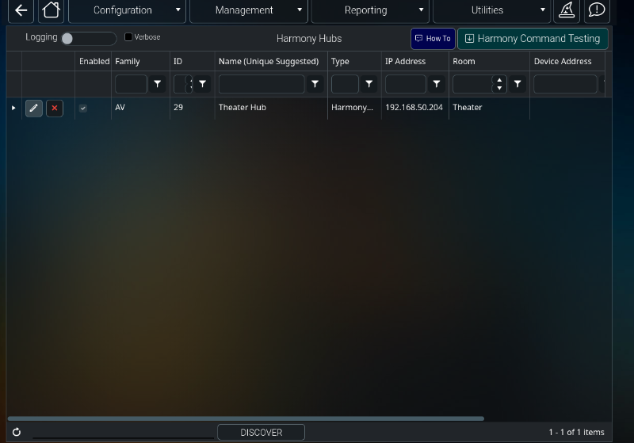Open the Management dropdown menu
Viewport: 634px width, 443px height.
[249, 10]
